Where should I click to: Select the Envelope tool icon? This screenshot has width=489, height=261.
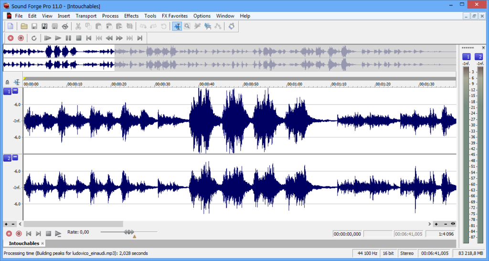tap(218, 26)
